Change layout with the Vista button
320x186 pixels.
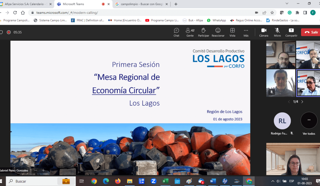(232, 32)
